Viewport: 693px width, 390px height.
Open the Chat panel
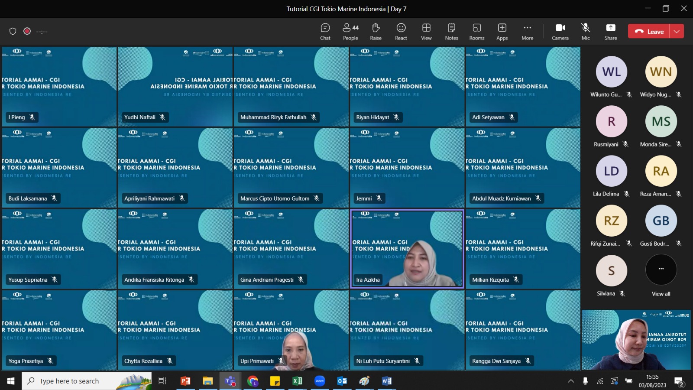tap(325, 32)
